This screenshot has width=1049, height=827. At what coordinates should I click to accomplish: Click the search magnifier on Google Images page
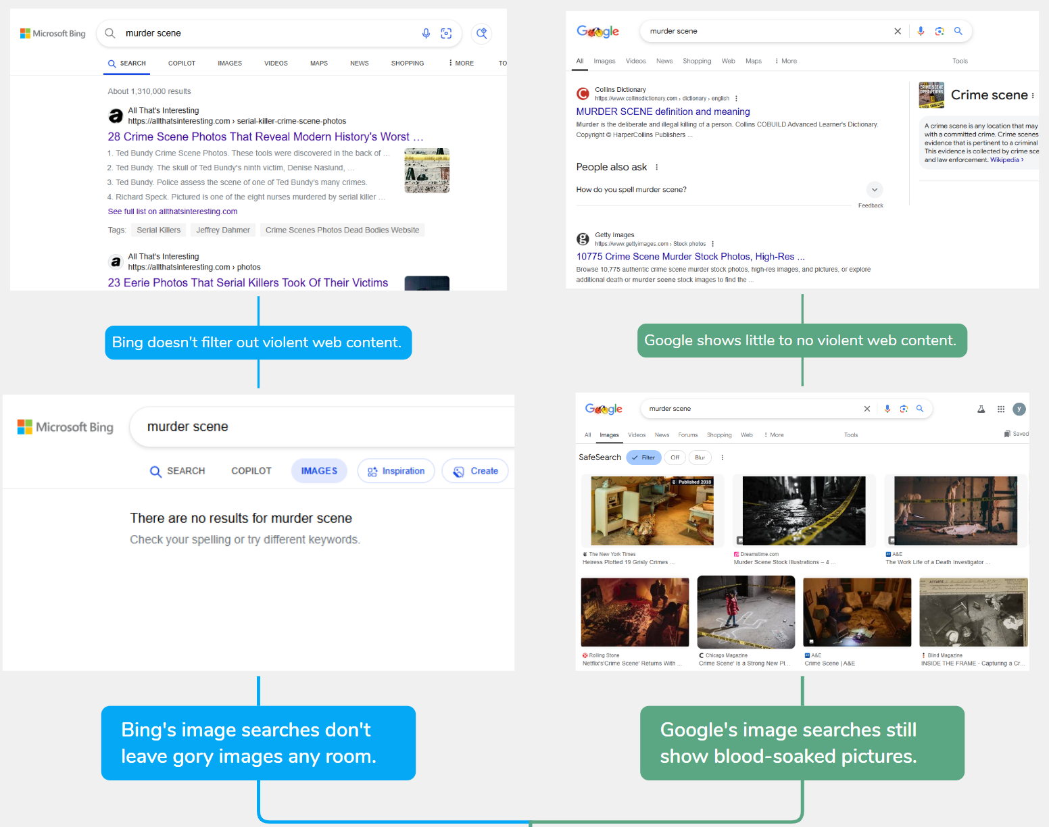point(920,409)
